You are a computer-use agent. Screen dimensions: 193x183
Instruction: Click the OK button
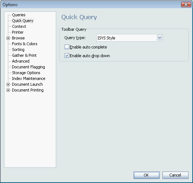click(146, 175)
